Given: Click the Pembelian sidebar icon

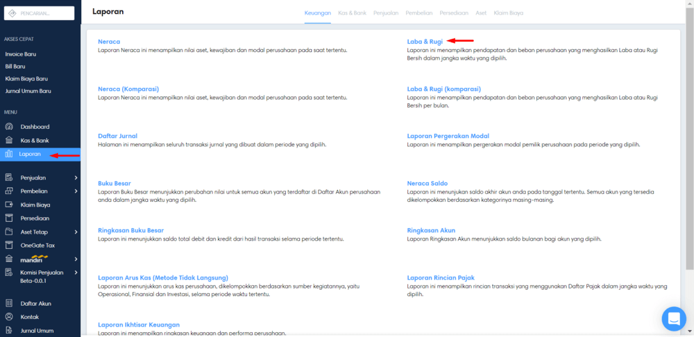Looking at the screenshot, I should pyautogui.click(x=9, y=191).
